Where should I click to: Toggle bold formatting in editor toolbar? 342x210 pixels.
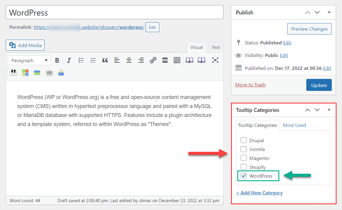[57, 60]
